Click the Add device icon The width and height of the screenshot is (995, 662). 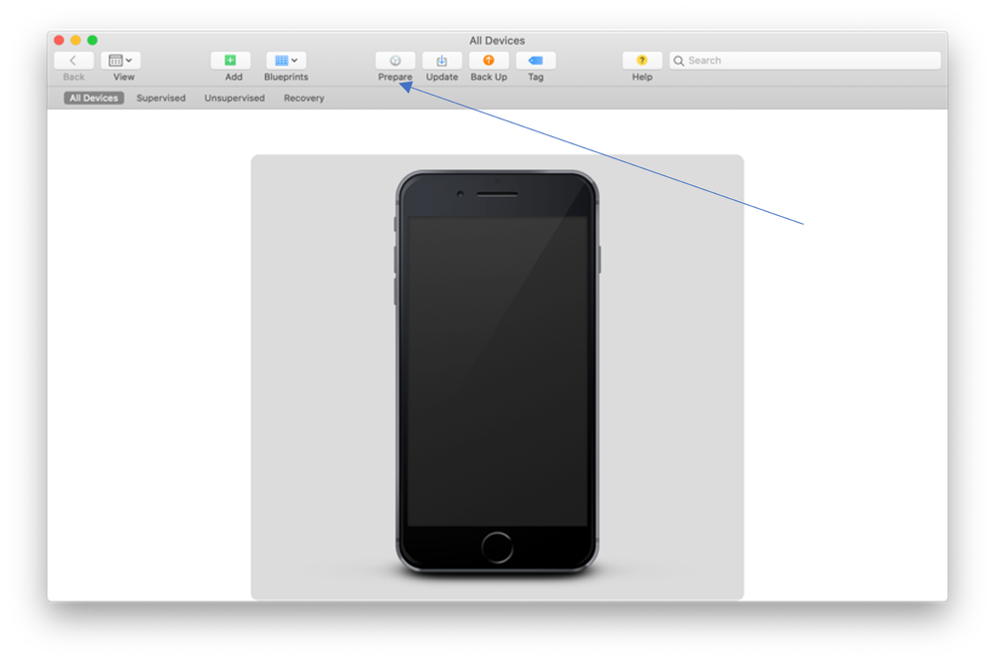click(231, 60)
